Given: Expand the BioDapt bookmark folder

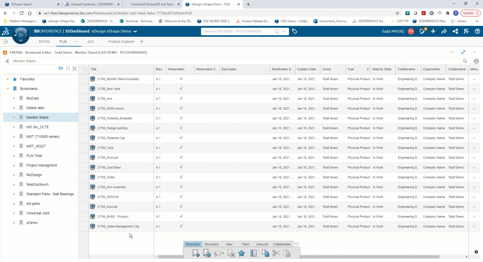Looking at the screenshot, I should (14, 98).
